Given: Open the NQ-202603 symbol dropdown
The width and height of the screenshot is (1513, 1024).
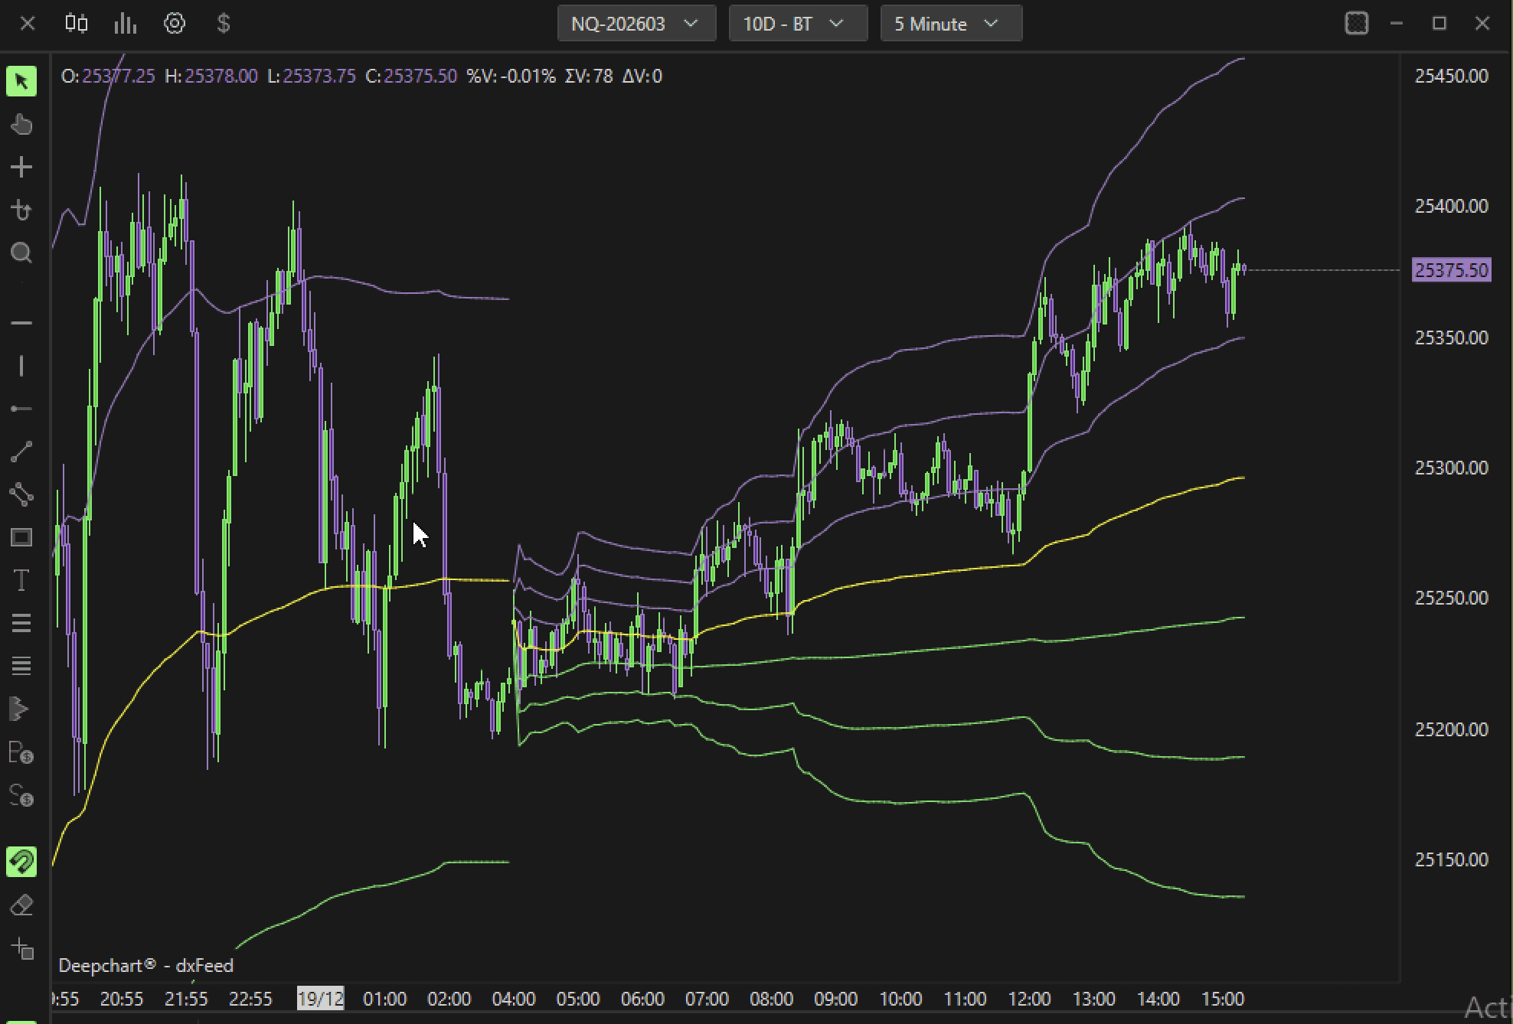Looking at the screenshot, I should (x=636, y=24).
